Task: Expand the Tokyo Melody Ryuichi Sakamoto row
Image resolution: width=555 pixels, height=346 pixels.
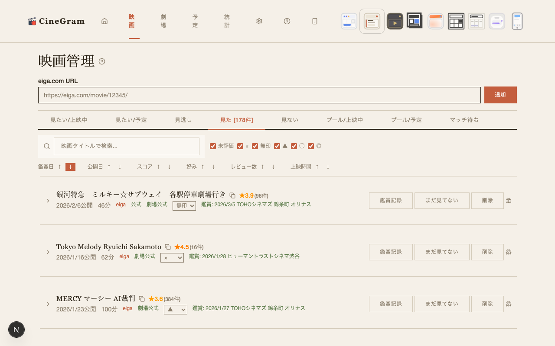Action: point(48,252)
